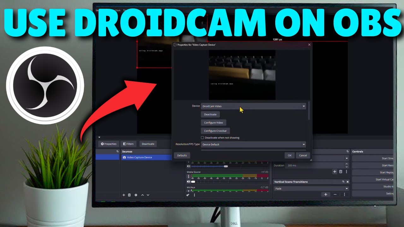Open the scene transition dropdown above Duration
The height and width of the screenshot is (227, 404).
330,158
